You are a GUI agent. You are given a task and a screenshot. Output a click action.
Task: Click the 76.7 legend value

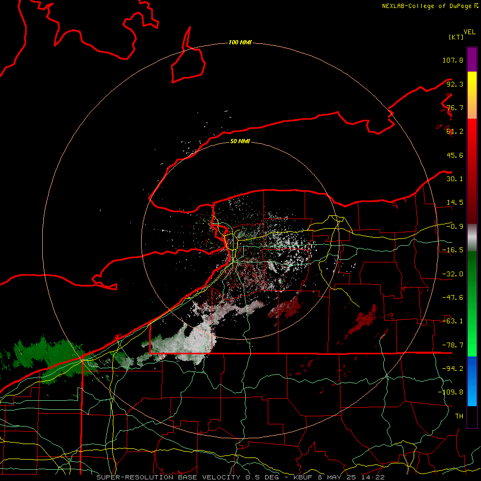[455, 107]
